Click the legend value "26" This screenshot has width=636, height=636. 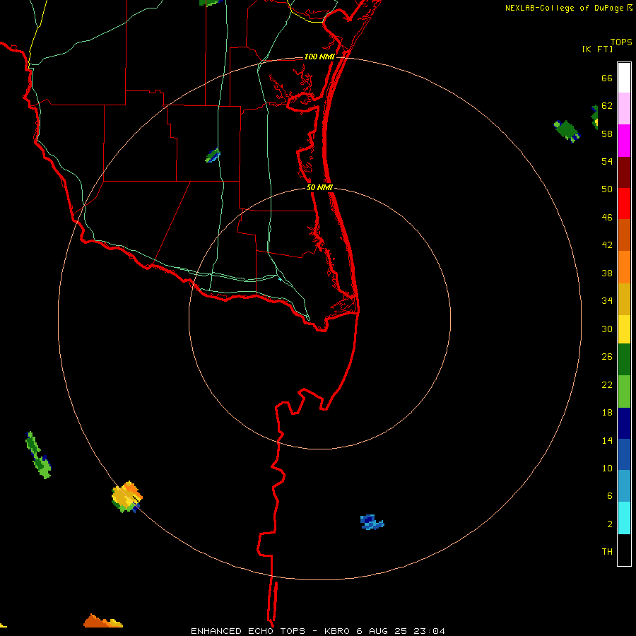607,357
